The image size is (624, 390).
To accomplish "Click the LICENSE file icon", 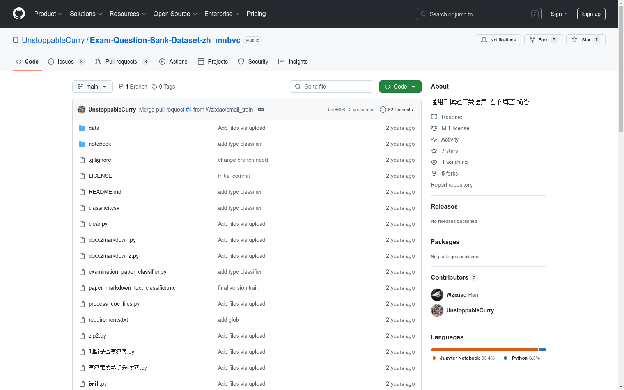I will pos(82,176).
